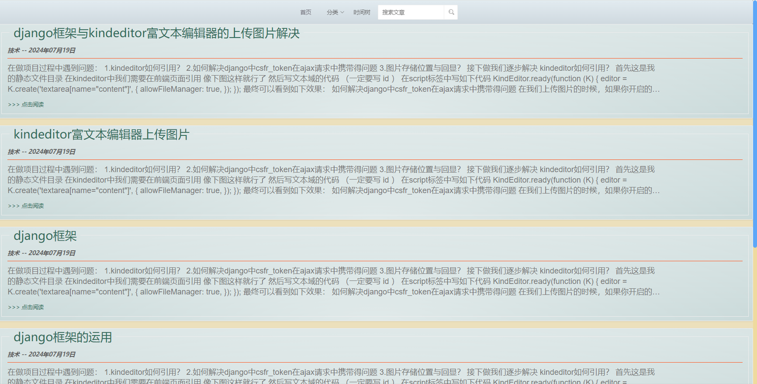Click 点击阅读 under kindeditor富文本编辑器上传图片 article
The width and height of the screenshot is (757, 384).
26,206
